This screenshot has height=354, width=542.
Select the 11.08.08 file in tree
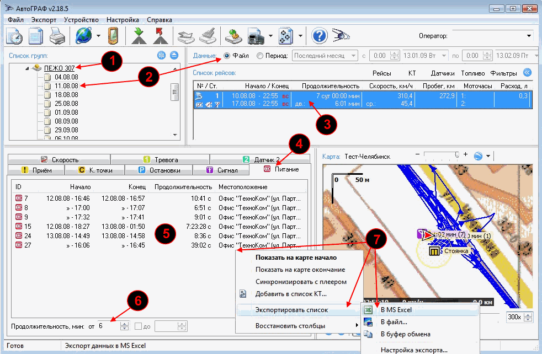click(66, 86)
